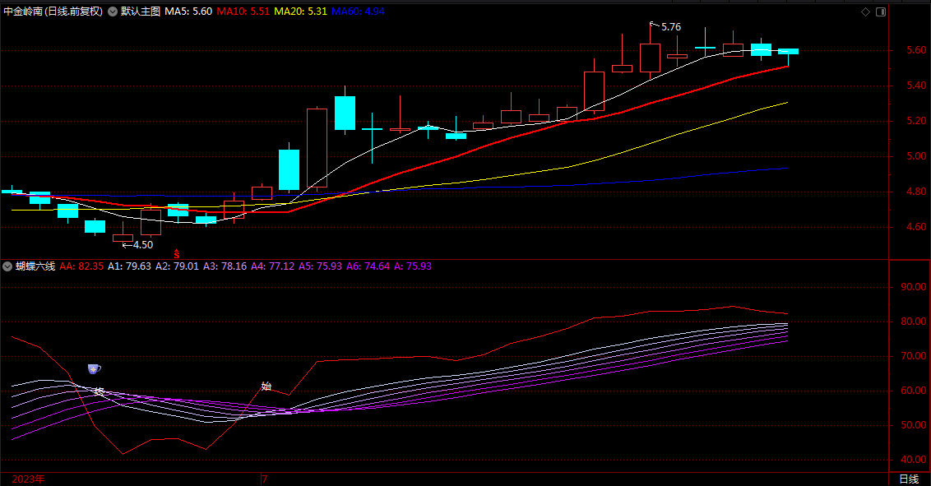
Task: Click the 70.00 indicator axis label
Action: coord(913,356)
